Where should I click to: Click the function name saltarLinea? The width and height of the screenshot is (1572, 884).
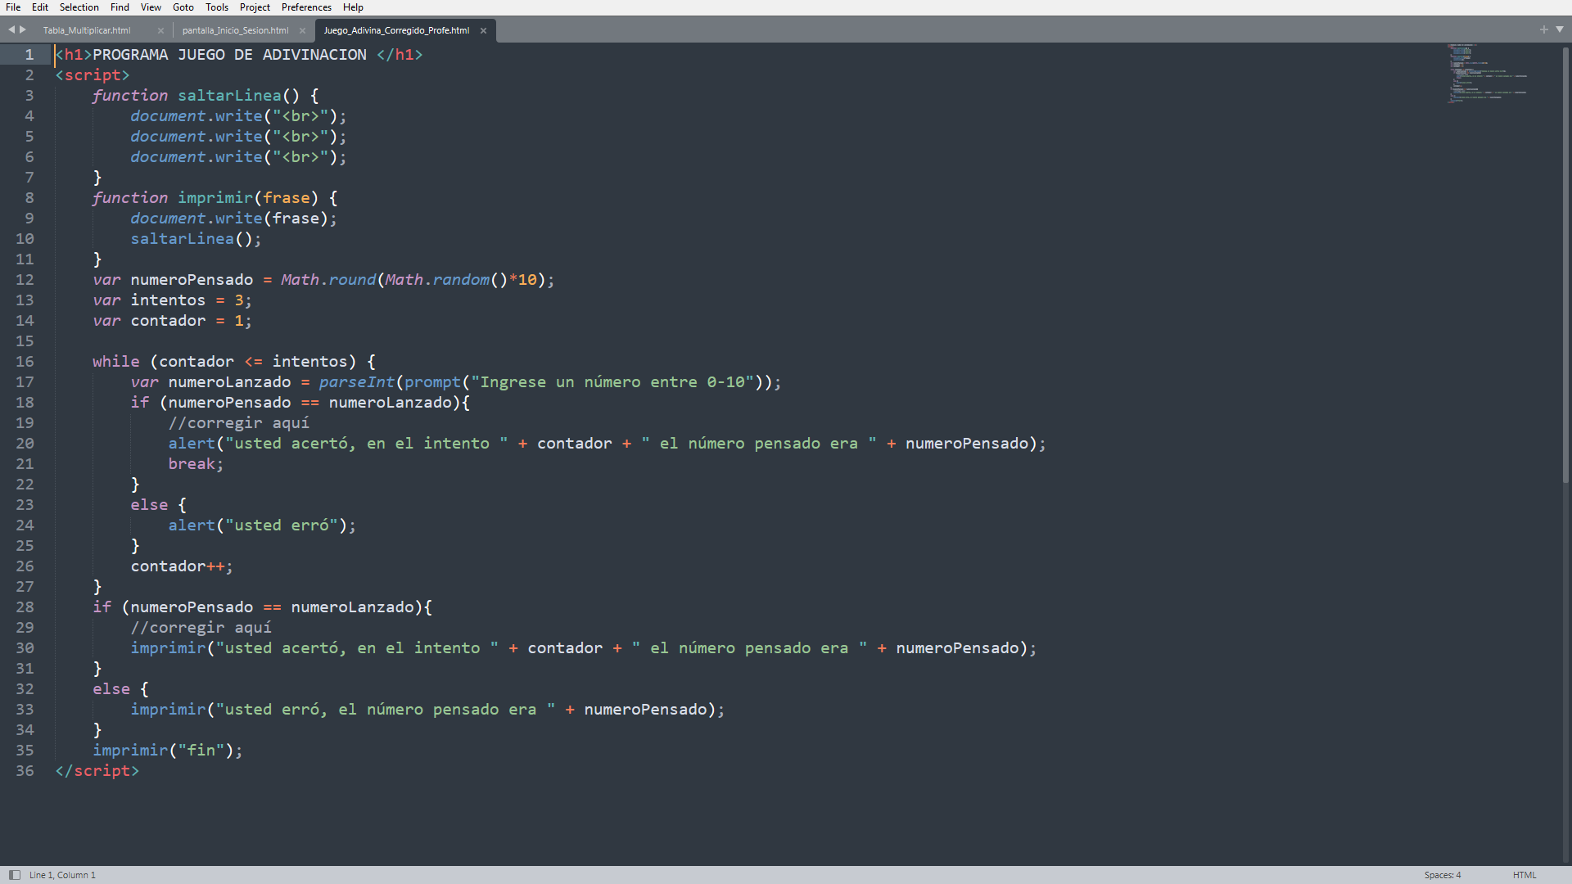pos(229,96)
